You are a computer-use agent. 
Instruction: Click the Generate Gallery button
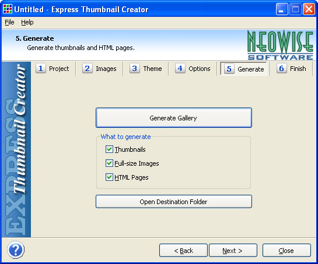coord(174,118)
